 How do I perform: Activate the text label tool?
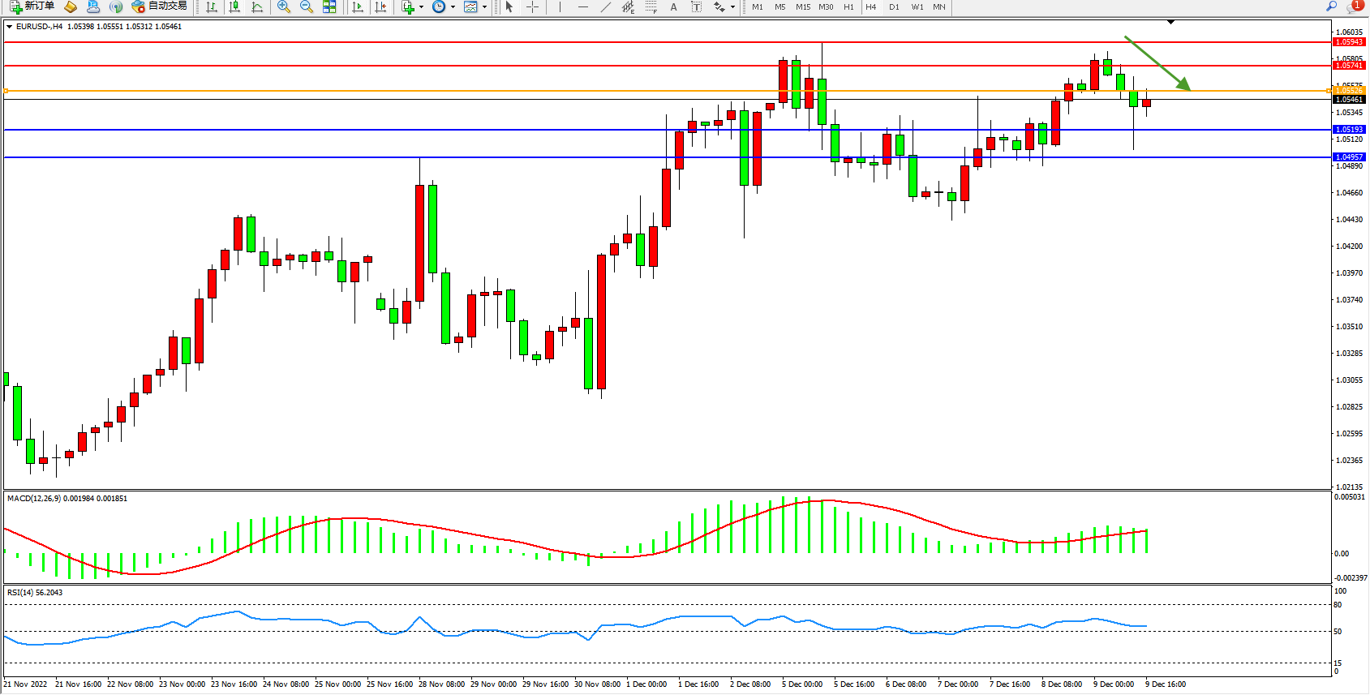tap(673, 6)
